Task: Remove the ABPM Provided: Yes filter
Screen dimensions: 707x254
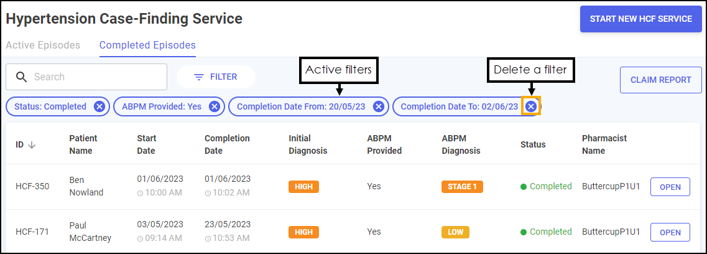Action: 215,106
